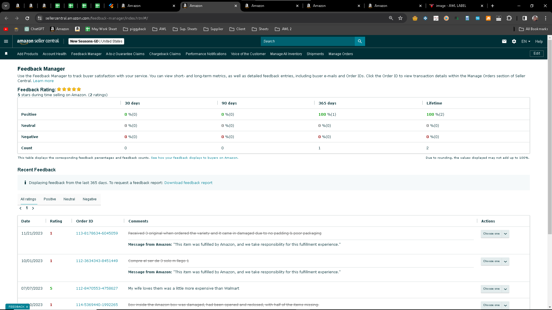The image size is (552, 310).
Task: Click the Help link in the header
Action: [539, 41]
